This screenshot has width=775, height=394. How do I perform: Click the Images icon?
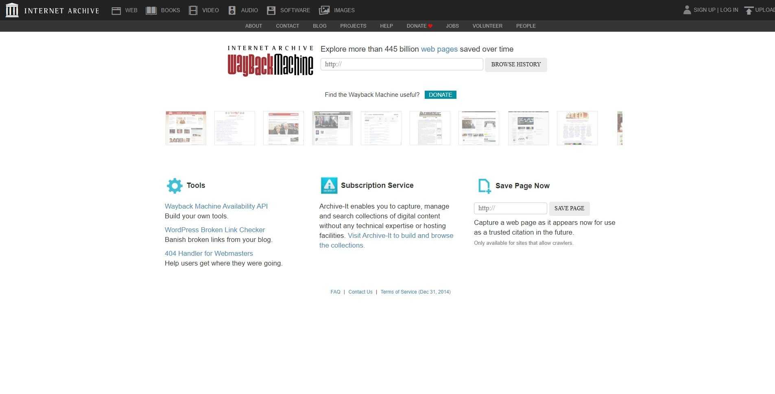point(324,11)
